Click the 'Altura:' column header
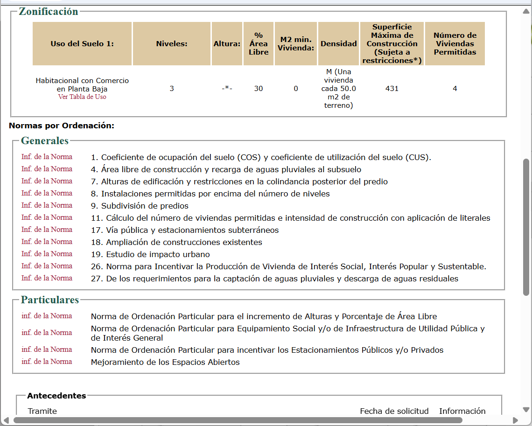The height and width of the screenshot is (426, 532). click(227, 44)
